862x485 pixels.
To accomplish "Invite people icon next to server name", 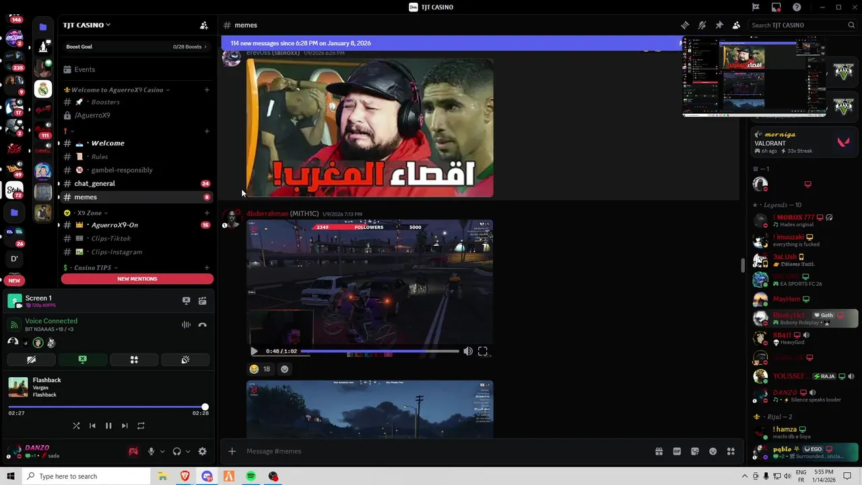I will tap(204, 25).
